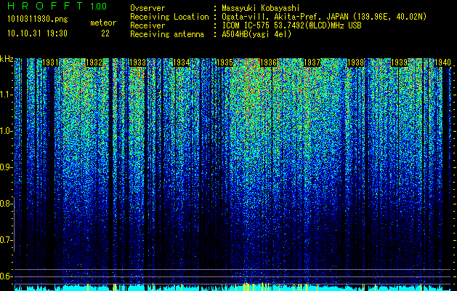Click the ICOM IC-575 53.7492 MHz USB text
The height and width of the screenshot is (291, 457).
click(x=291, y=25)
